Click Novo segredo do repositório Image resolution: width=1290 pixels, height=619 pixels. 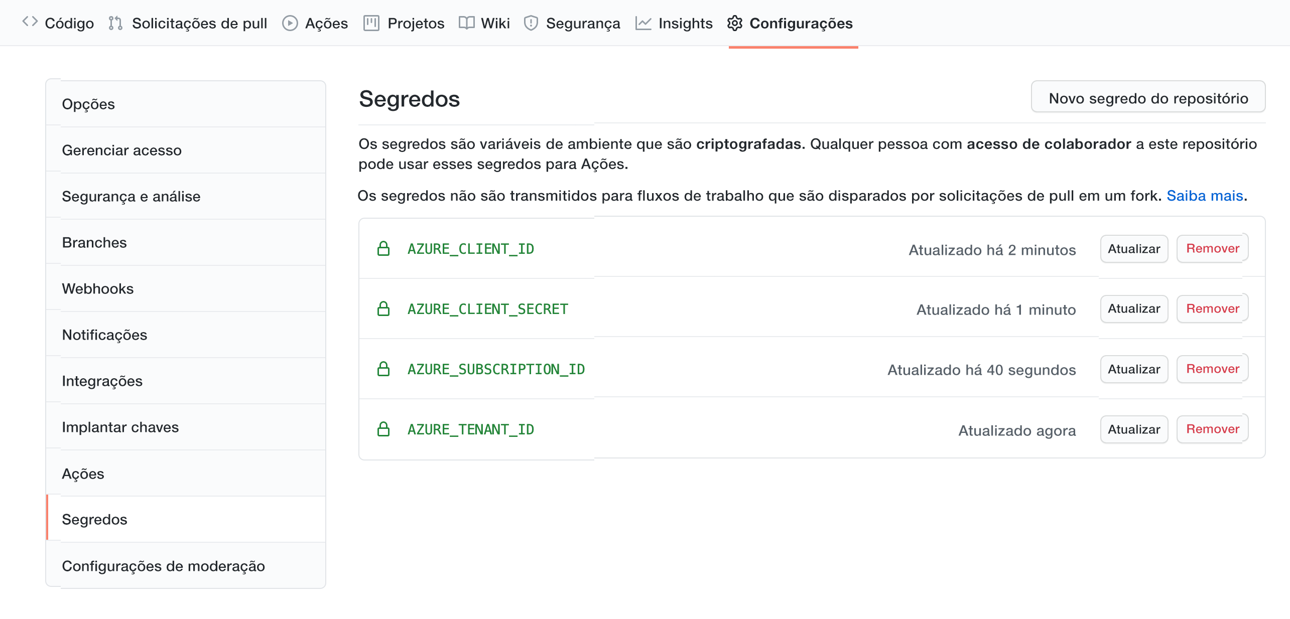tap(1147, 98)
